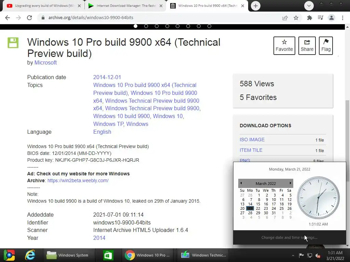Open the media control icon in toolbar
This screenshot has width=350, height=262.
pos(321,18)
